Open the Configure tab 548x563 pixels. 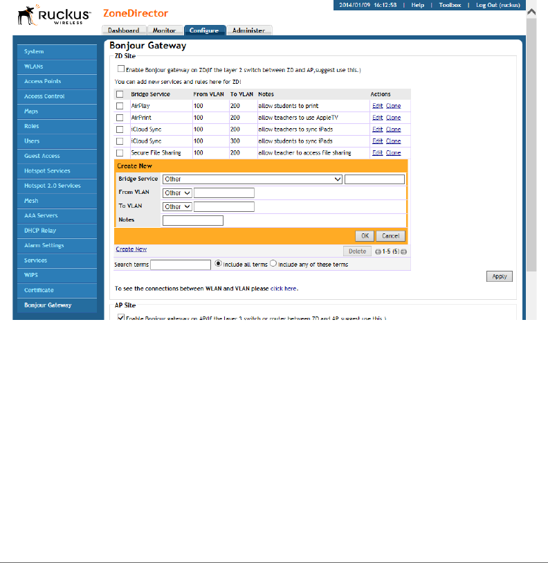(x=205, y=30)
